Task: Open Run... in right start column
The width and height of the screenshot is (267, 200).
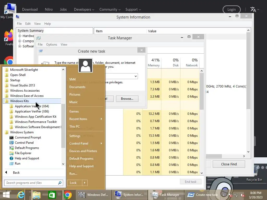Action: (x=73, y=174)
